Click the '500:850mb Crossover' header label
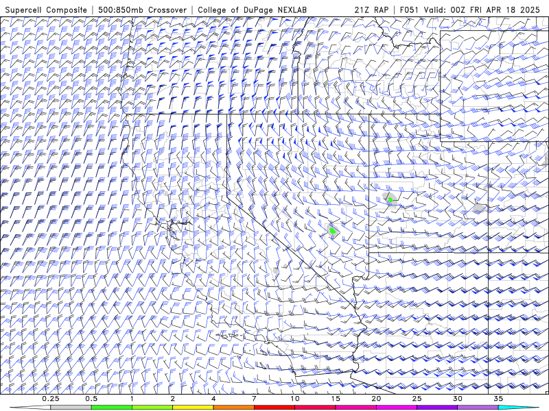 [142, 10]
